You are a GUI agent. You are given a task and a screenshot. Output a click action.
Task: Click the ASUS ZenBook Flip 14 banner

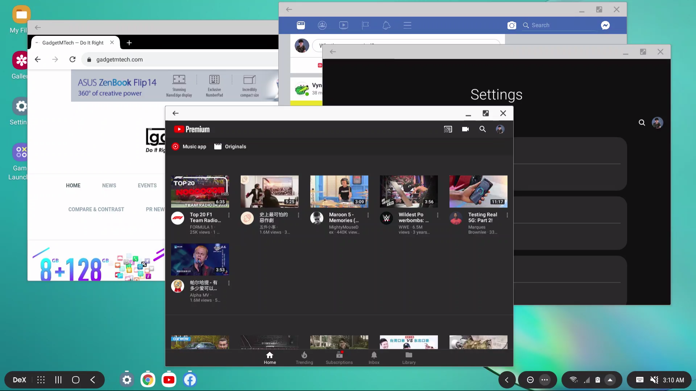(175, 86)
